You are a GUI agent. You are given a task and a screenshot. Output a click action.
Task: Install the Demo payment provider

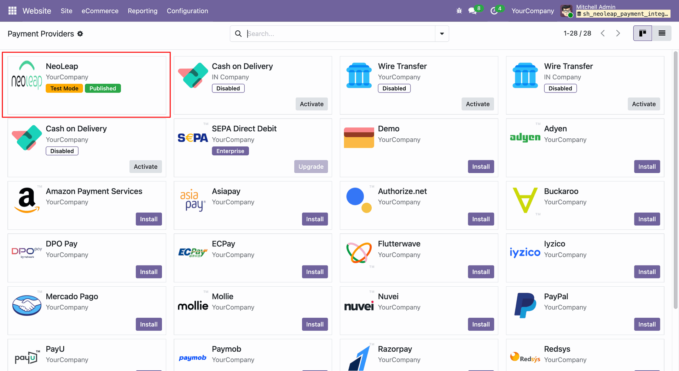[481, 167]
